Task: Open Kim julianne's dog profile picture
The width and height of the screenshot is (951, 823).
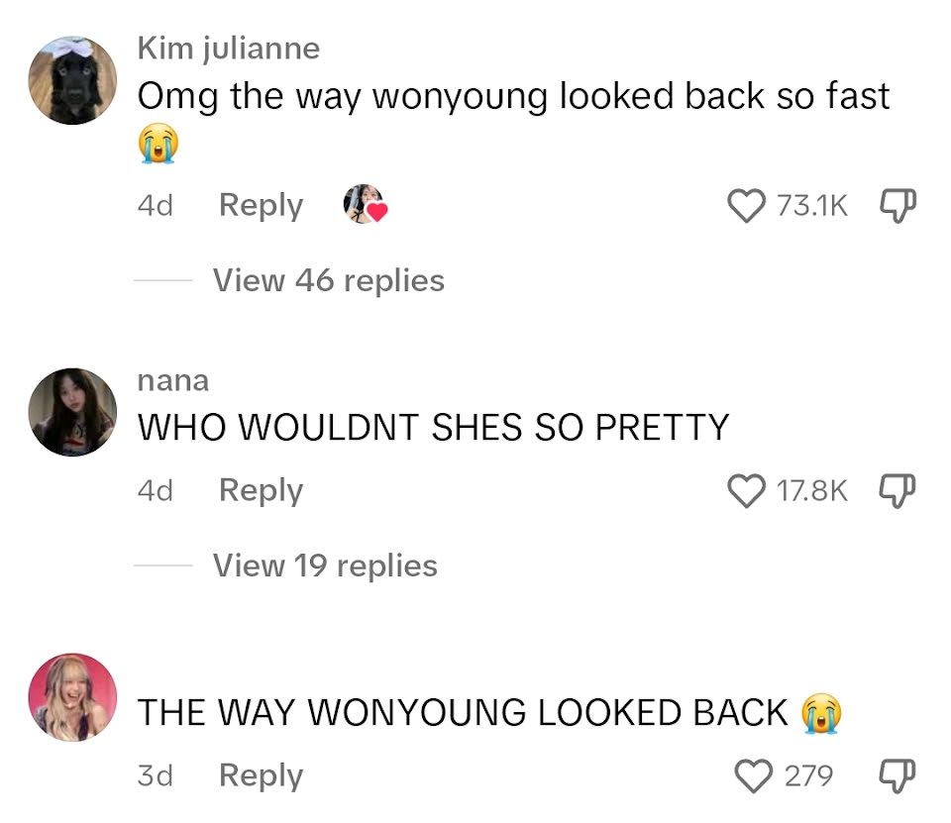Action: pyautogui.click(x=72, y=80)
